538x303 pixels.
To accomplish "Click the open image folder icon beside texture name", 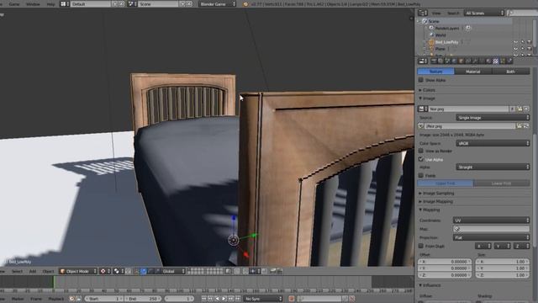I will [520, 109].
